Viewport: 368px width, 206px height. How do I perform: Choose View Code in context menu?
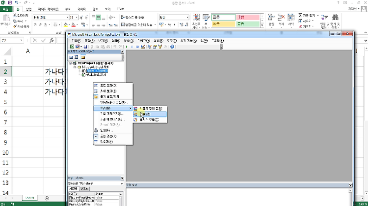(108, 86)
